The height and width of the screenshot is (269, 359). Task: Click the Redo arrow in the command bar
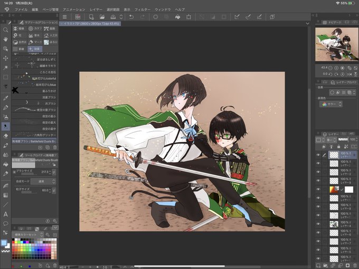tap(143, 17)
